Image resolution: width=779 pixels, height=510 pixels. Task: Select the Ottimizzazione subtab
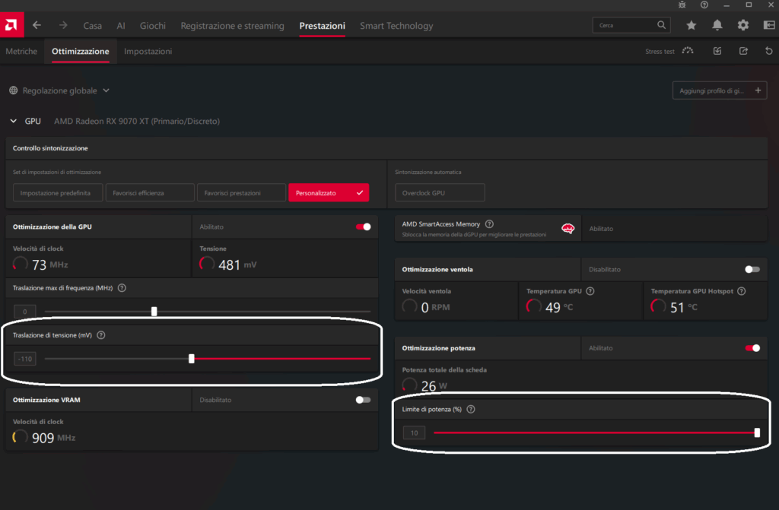[81, 51]
